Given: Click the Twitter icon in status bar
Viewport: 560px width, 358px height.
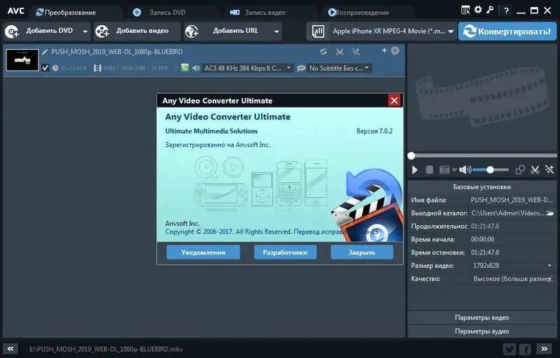Looking at the screenshot, I should [x=510, y=349].
